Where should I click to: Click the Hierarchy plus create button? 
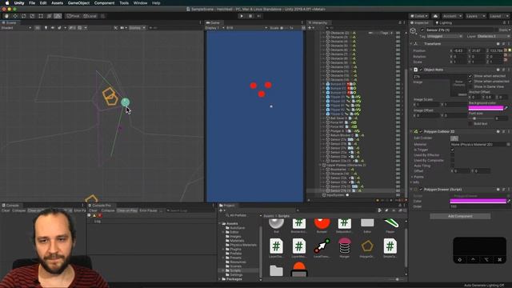[x=310, y=28]
